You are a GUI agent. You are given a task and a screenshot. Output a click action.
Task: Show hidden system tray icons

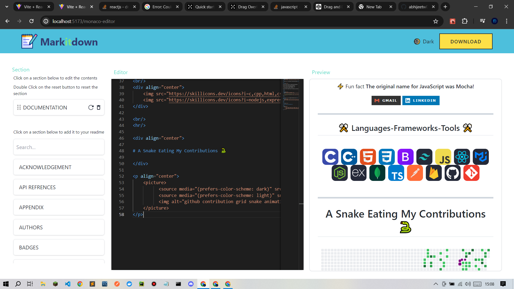coord(436,284)
